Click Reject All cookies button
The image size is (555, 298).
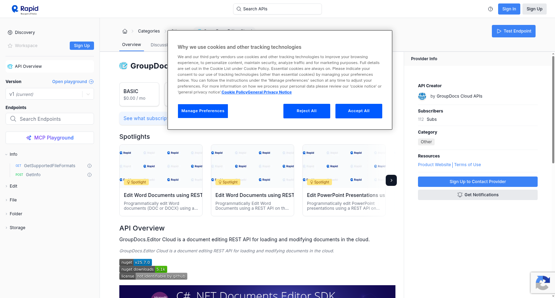click(307, 111)
